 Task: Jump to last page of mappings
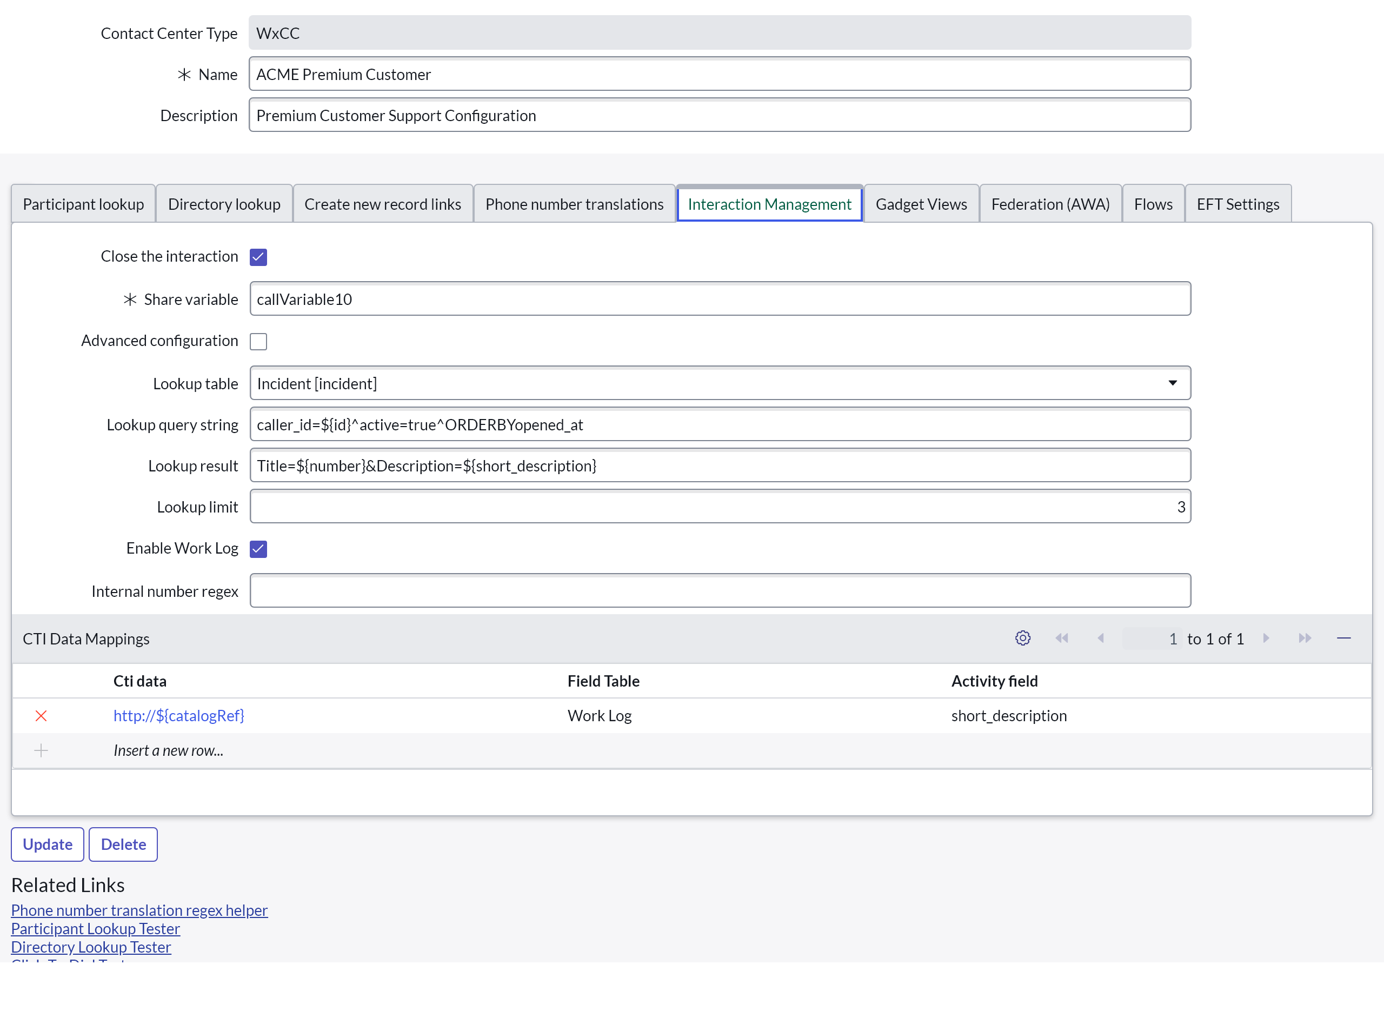[x=1305, y=638]
